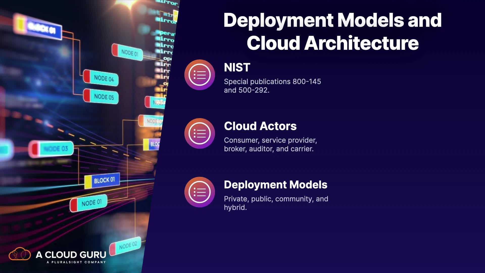The height and width of the screenshot is (273, 485).
Task: Click the NODE 04 label in the diagram
Action: tap(104, 78)
